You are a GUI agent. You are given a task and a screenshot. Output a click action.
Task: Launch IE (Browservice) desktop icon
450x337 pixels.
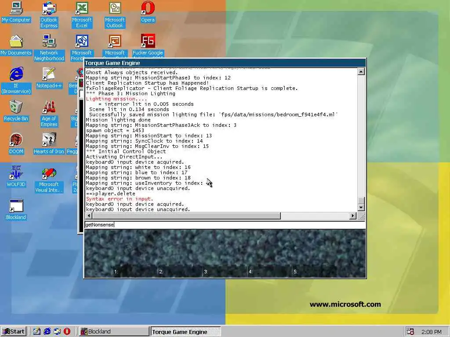coord(16,81)
